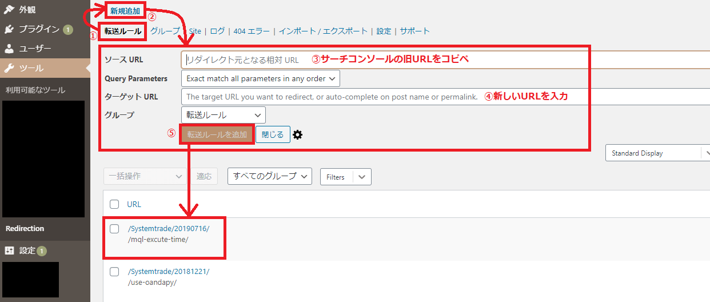Click the paintbrush icon beside 外観
Image resolution: width=710 pixels, height=302 pixels.
pos(9,10)
